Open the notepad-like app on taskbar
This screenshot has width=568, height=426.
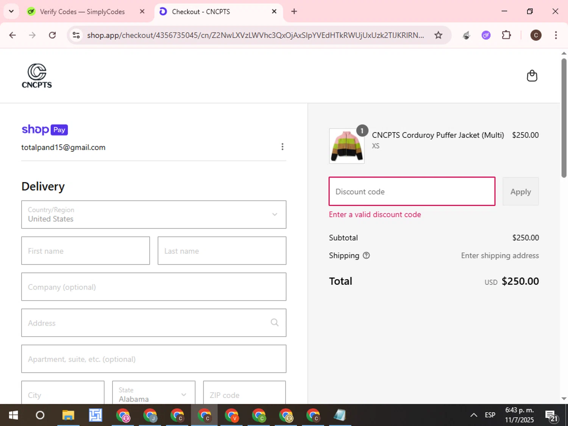(x=340, y=415)
